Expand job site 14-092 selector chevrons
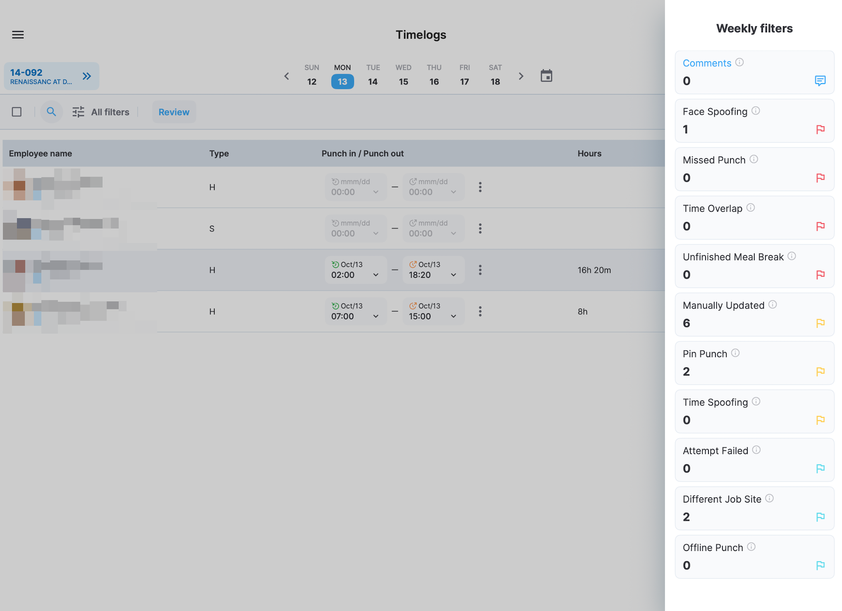Image resolution: width=842 pixels, height=611 pixels. pyautogui.click(x=86, y=76)
